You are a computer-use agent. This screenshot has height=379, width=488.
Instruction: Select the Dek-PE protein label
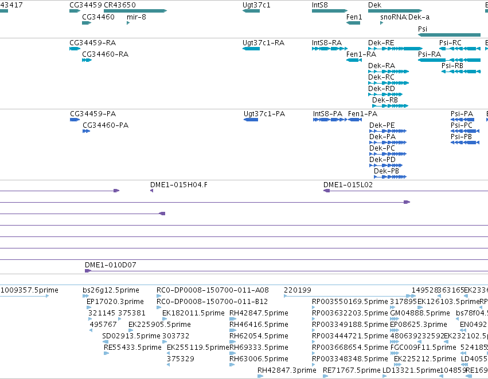(x=382, y=125)
